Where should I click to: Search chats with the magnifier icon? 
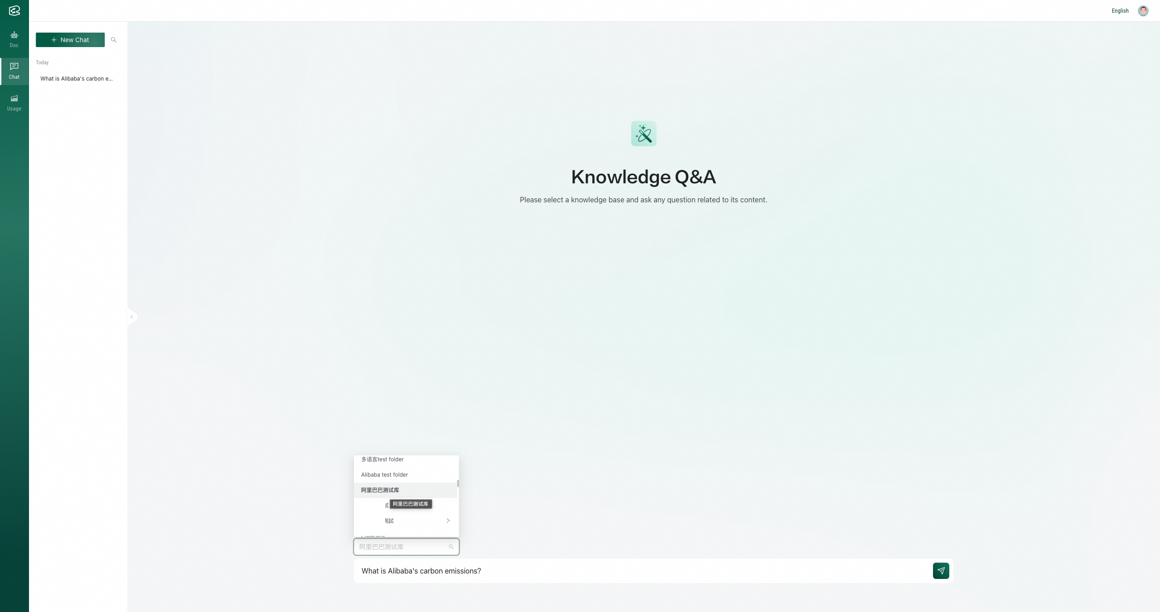114,40
